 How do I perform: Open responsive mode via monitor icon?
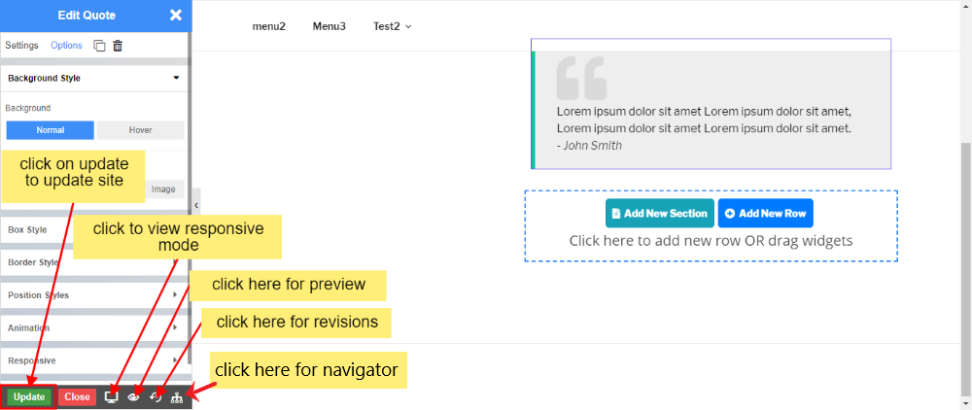click(112, 396)
